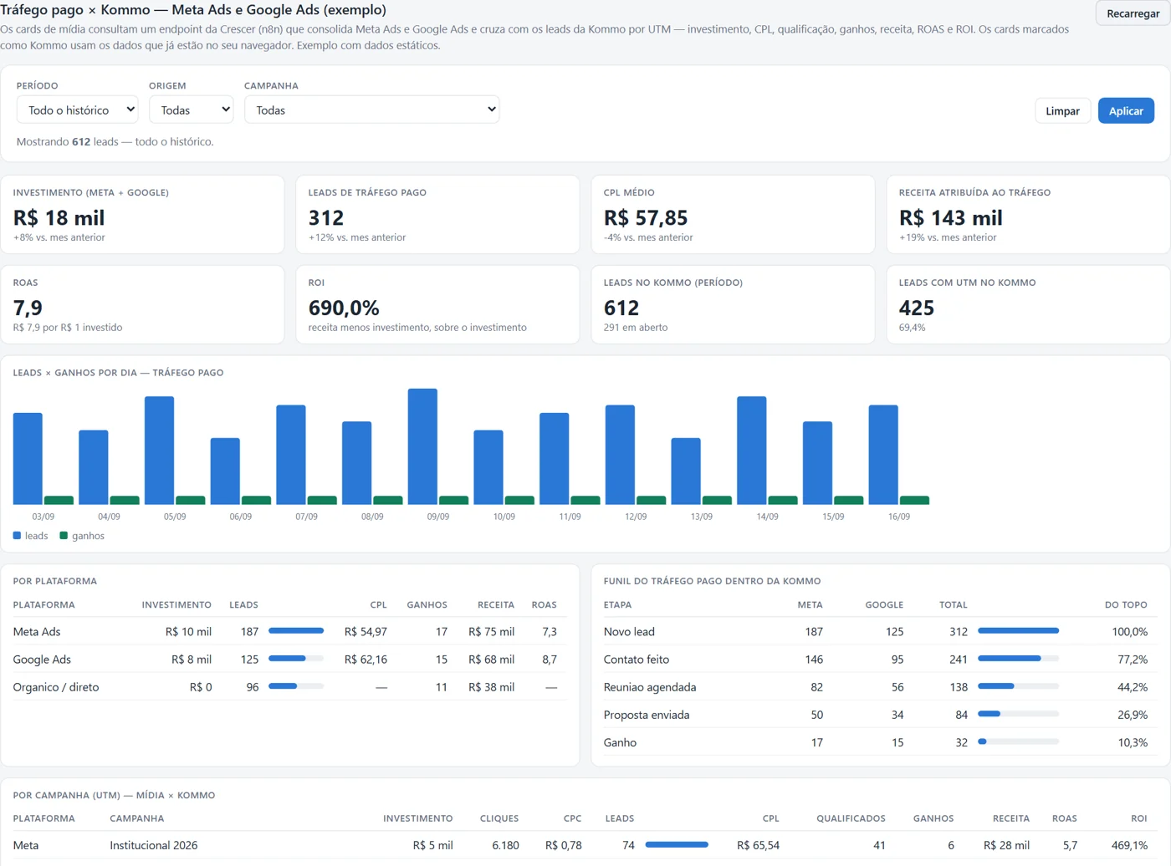Click the blue leads bar for 06/09

(225, 471)
